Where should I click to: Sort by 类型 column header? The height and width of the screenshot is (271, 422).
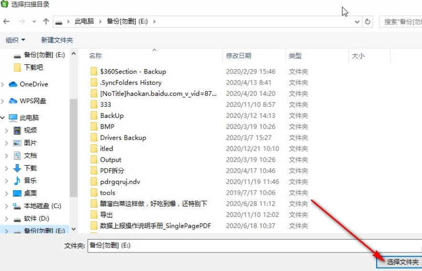(x=295, y=56)
